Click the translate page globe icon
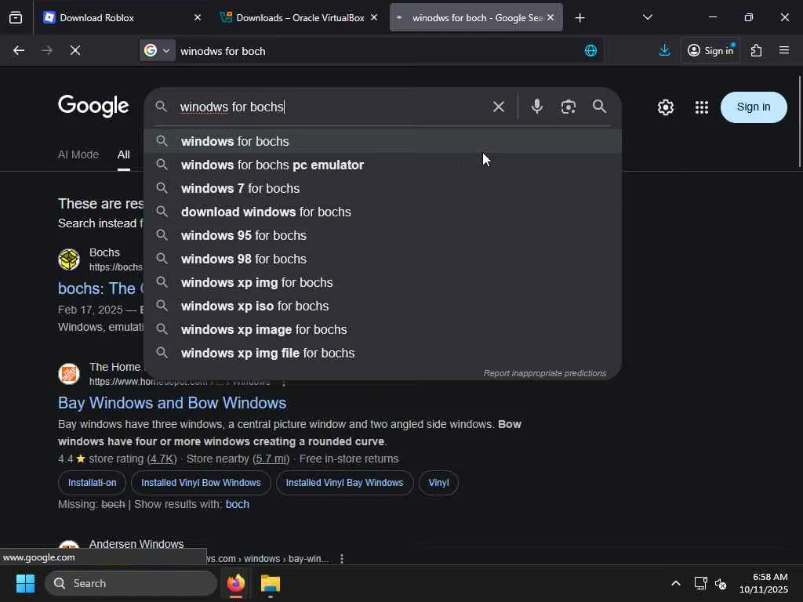Screen dimensions: 803x602 590,50
